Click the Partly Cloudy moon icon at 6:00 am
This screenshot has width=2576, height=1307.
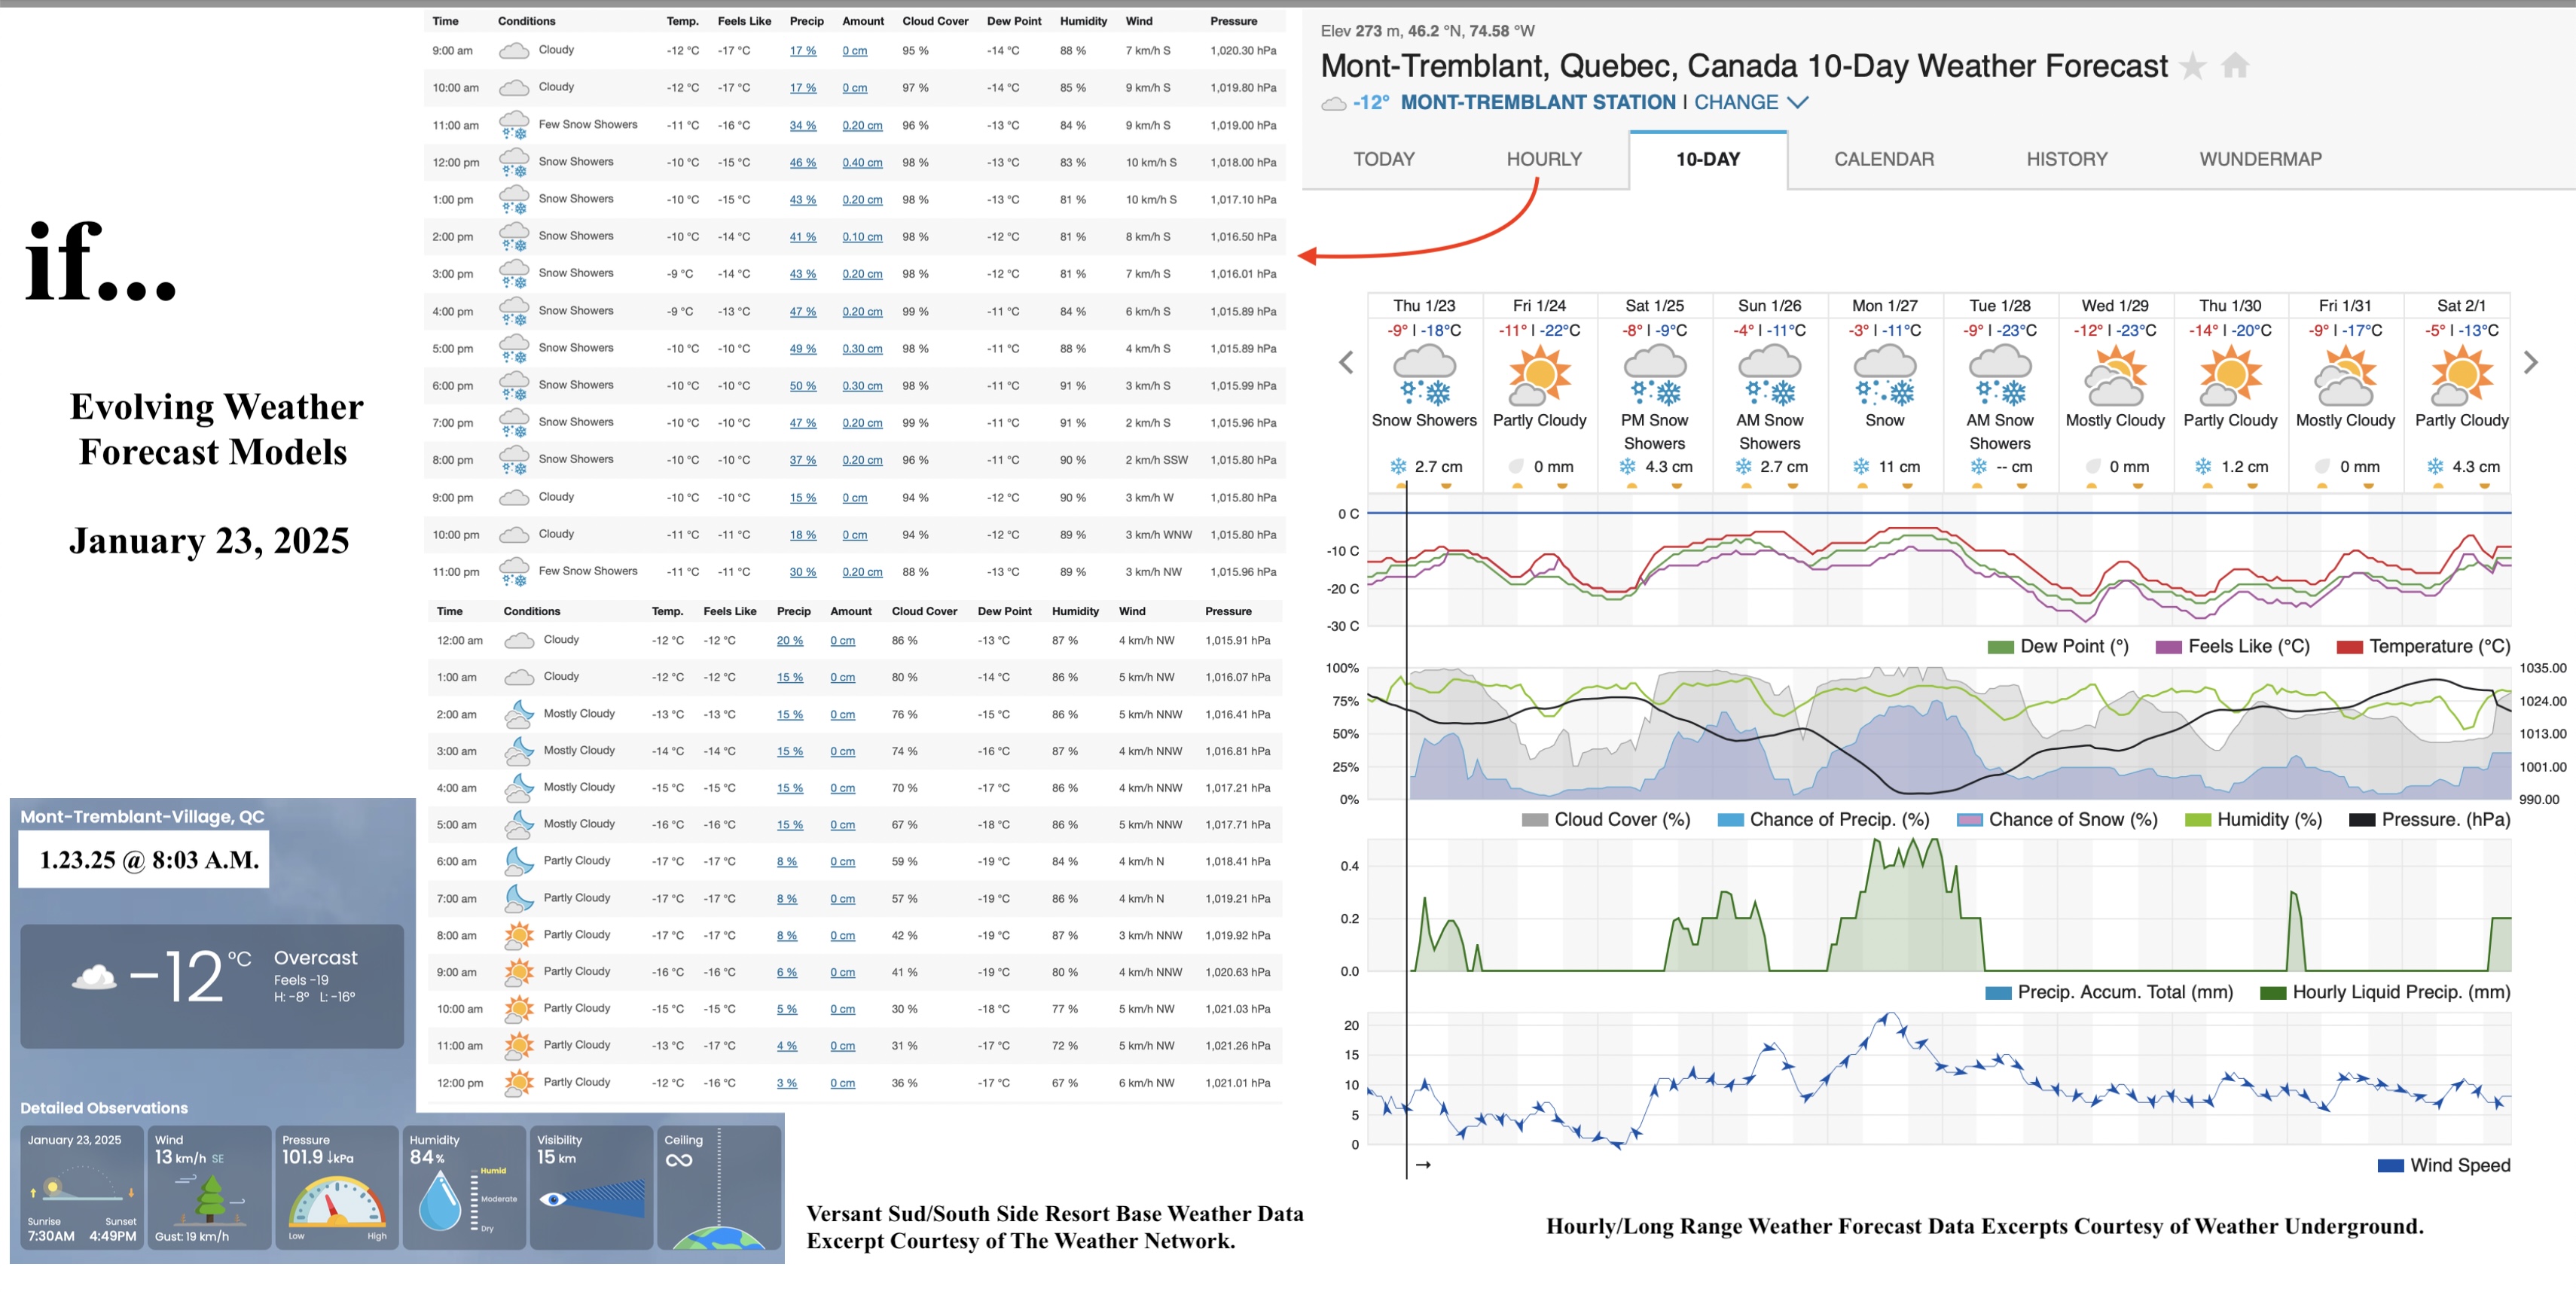tap(518, 861)
